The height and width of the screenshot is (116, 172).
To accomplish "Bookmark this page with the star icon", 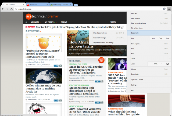I will pos(164,9).
